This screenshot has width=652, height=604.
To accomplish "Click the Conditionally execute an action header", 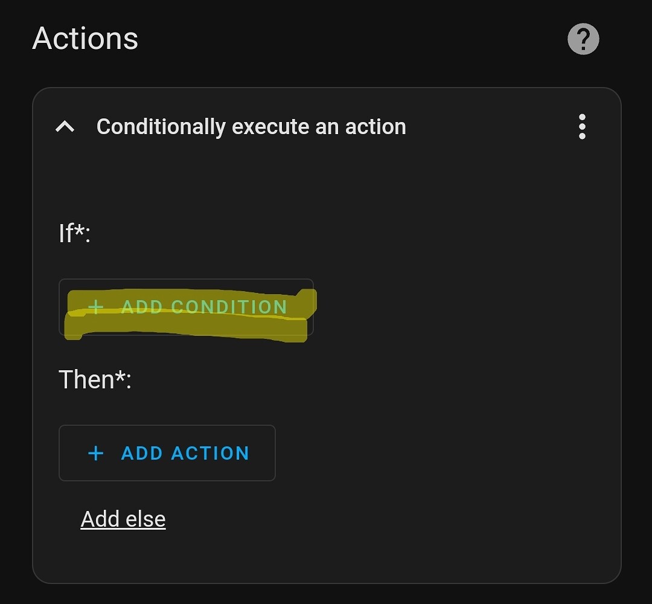I will point(252,126).
